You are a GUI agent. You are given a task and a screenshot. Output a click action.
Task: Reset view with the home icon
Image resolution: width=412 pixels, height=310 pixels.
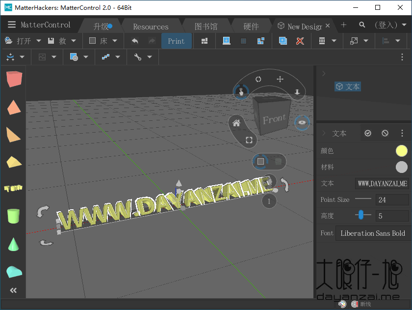point(236,123)
